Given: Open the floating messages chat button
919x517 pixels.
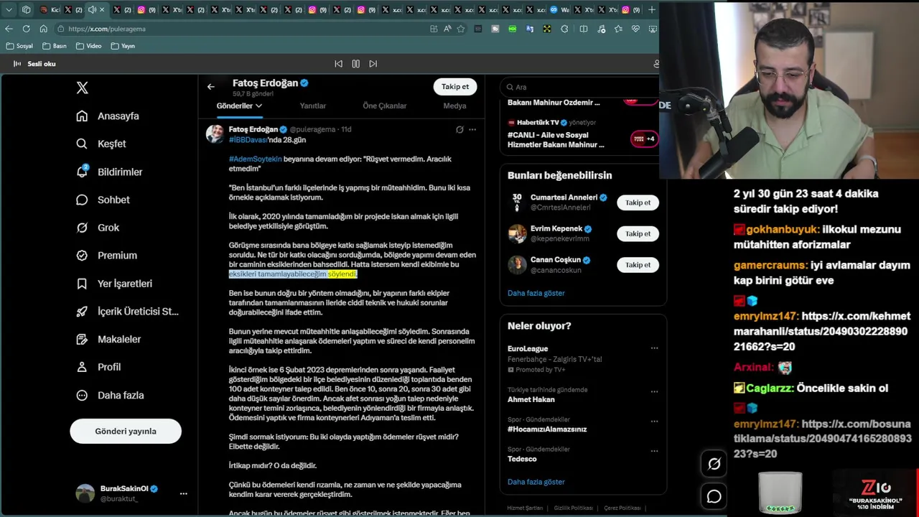Looking at the screenshot, I should (x=714, y=496).
